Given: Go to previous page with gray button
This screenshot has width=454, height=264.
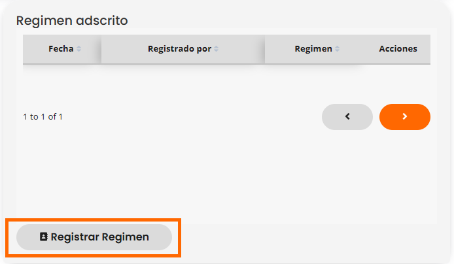Looking at the screenshot, I should pos(347,116).
